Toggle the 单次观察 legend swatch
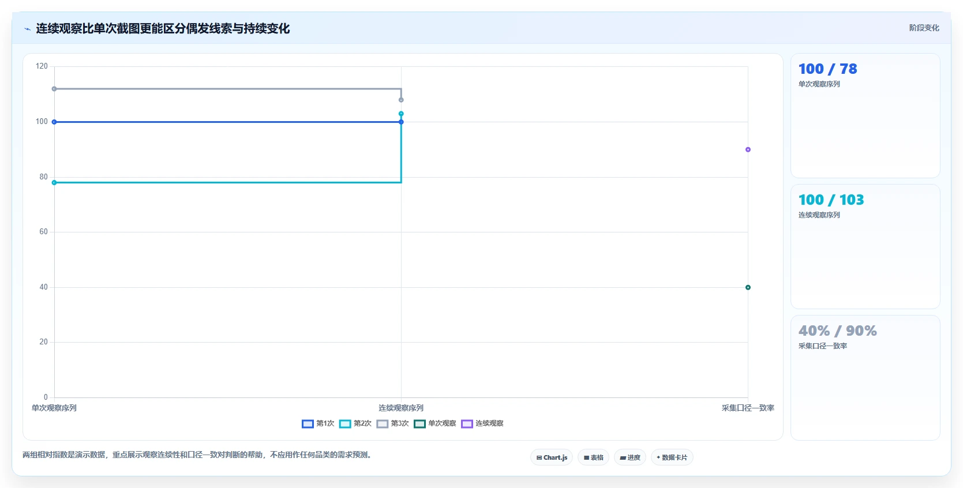The image size is (963, 488). coord(420,424)
